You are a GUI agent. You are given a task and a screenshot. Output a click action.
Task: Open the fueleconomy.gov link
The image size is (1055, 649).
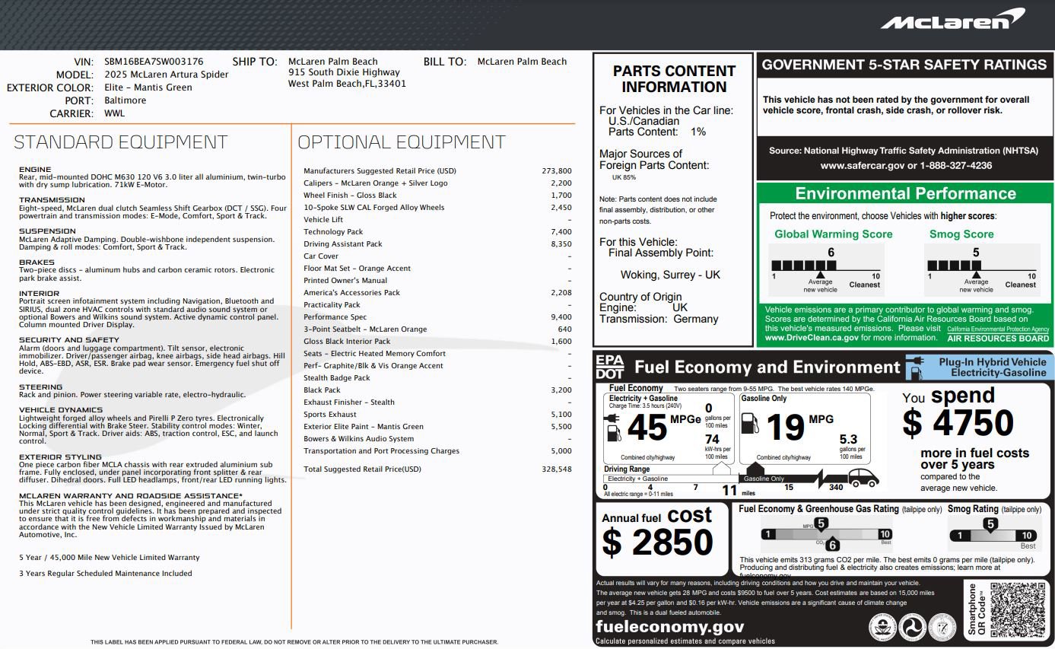coord(669,627)
